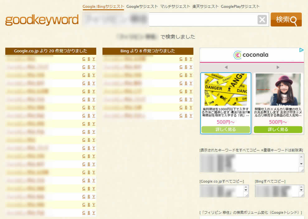Click the goodkeyword logo
The width and height of the screenshot is (308, 219).
(42, 20)
